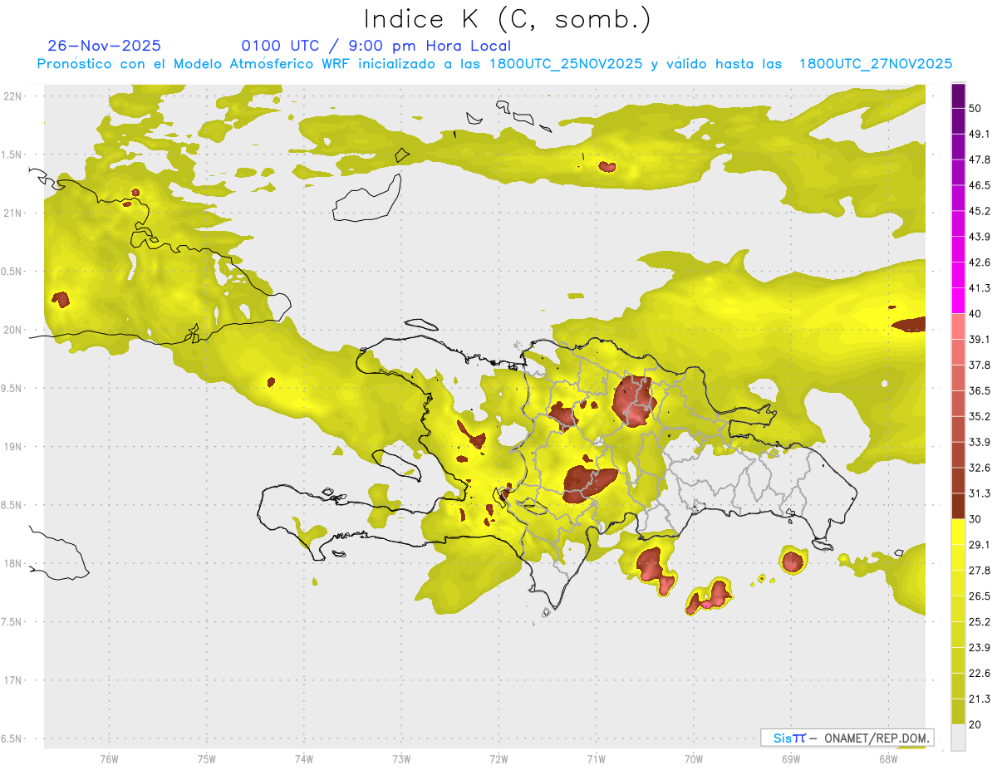Click the "20N" latitude label
Screen dimensions: 997x770
(13, 330)
